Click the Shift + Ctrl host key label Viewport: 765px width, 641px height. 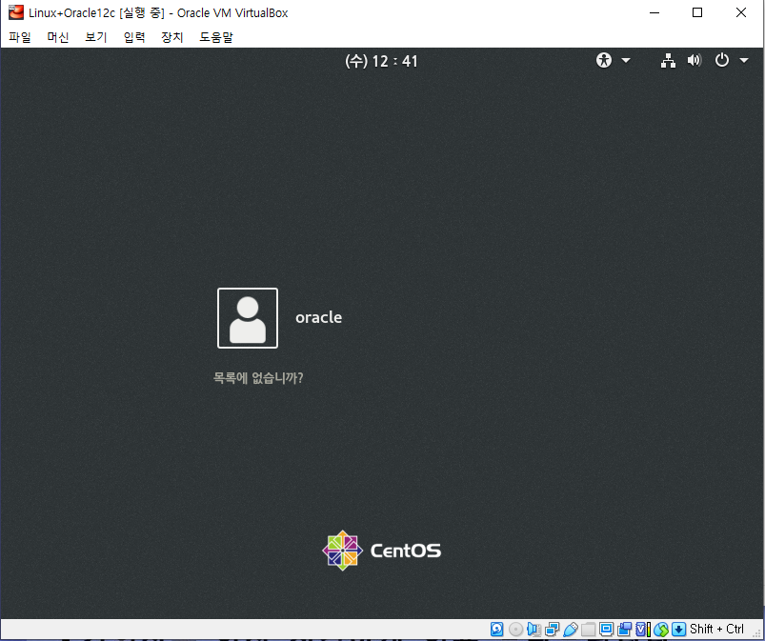click(x=716, y=629)
